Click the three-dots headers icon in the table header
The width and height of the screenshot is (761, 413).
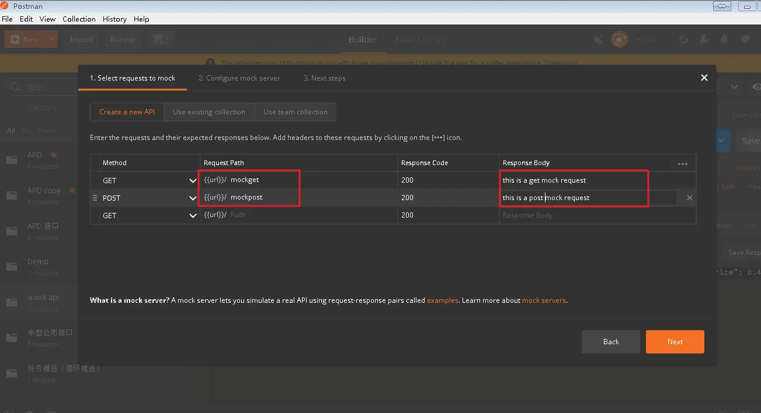pyautogui.click(x=683, y=164)
